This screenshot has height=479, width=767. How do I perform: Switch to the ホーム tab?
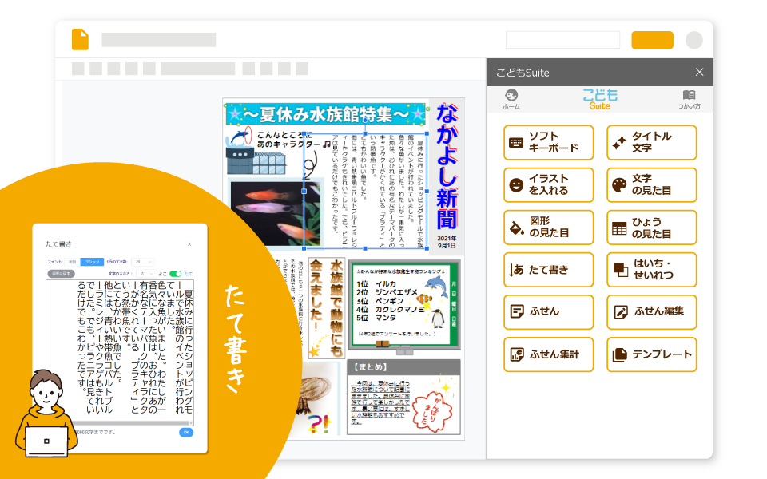[x=511, y=100]
